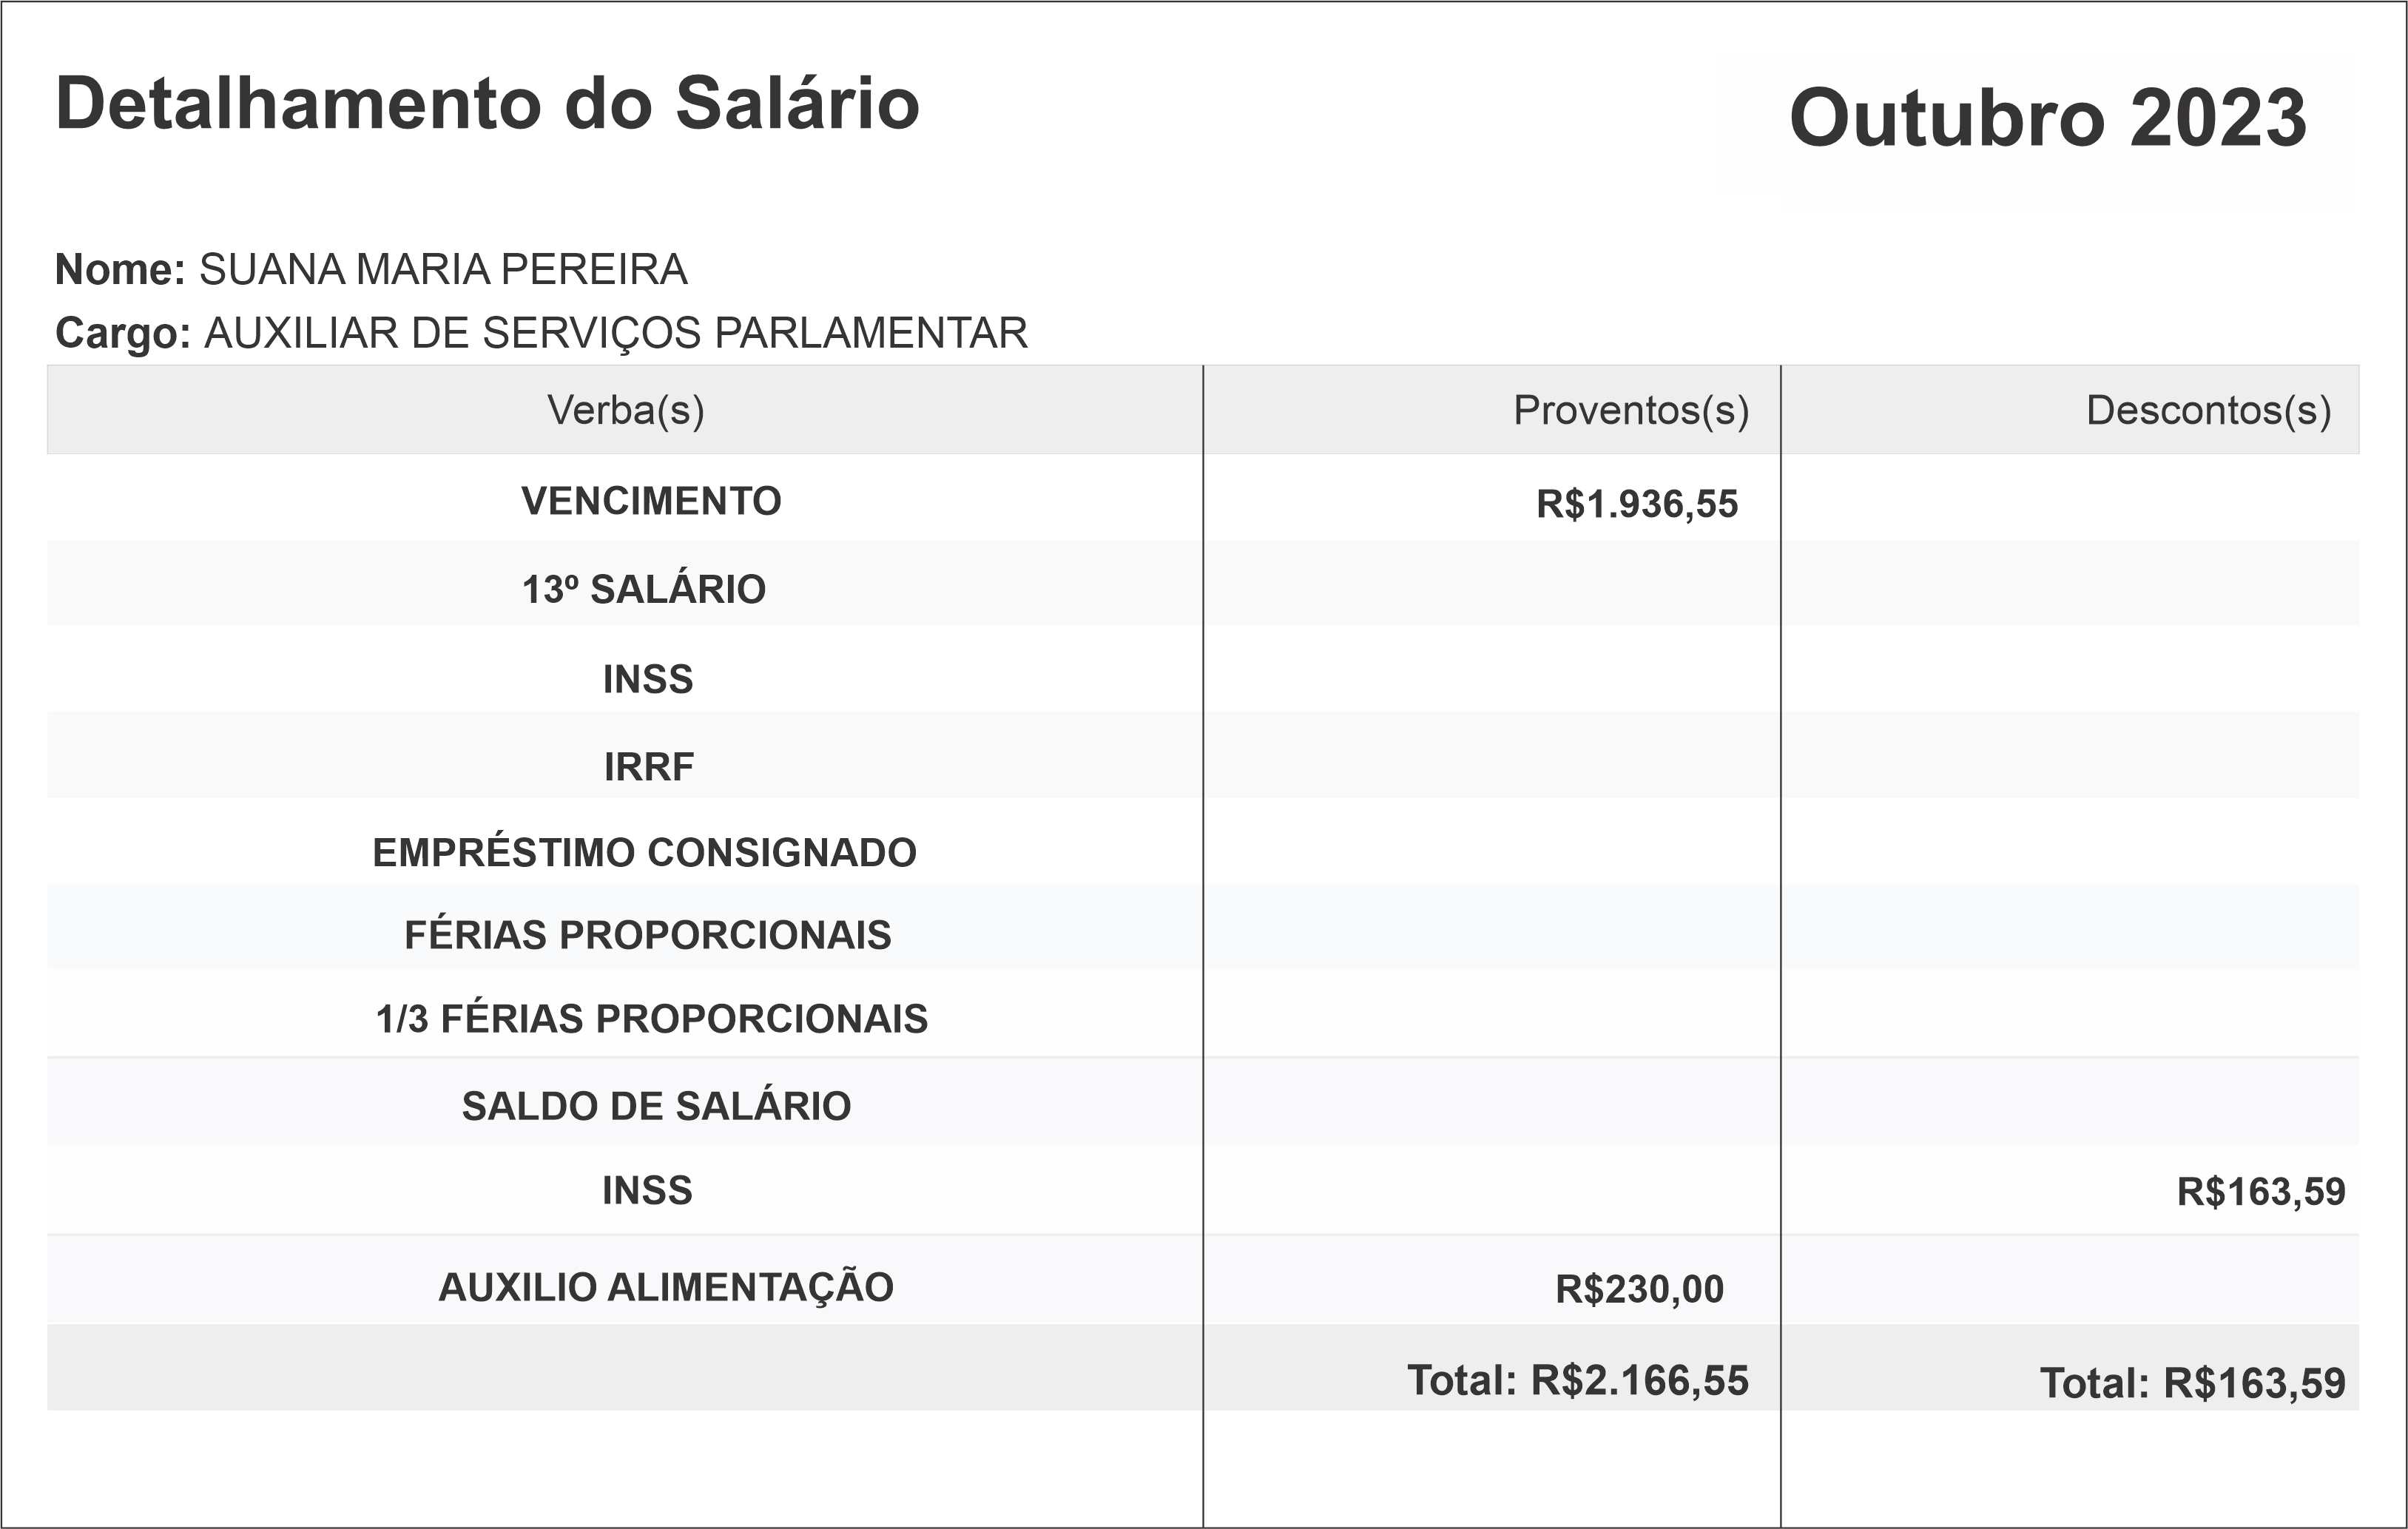
Task: Click the INSS label above AUXILIO ALIMENTAÇÃO
Action: coord(647,1191)
